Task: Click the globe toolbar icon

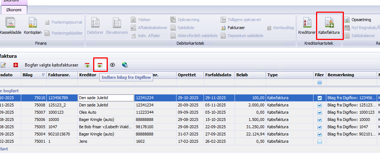Action: pos(125,65)
